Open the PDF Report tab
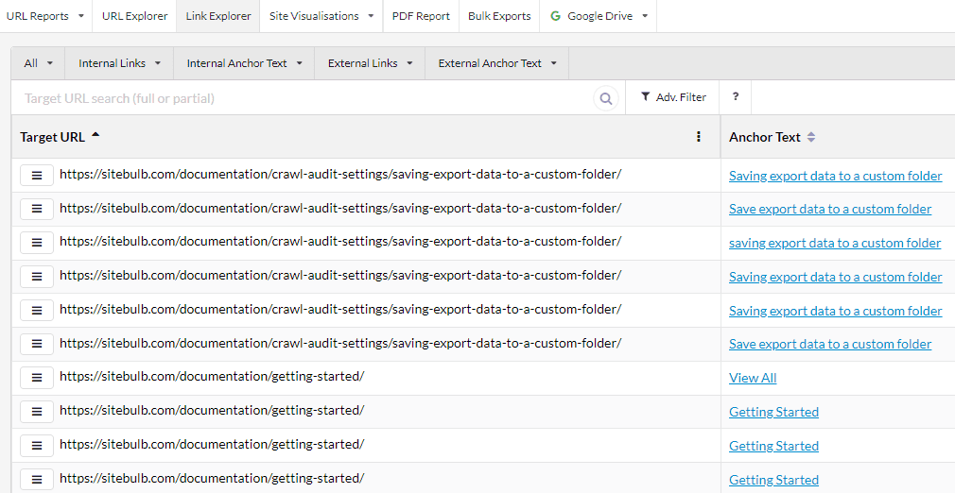This screenshot has width=955, height=493. pos(421,16)
